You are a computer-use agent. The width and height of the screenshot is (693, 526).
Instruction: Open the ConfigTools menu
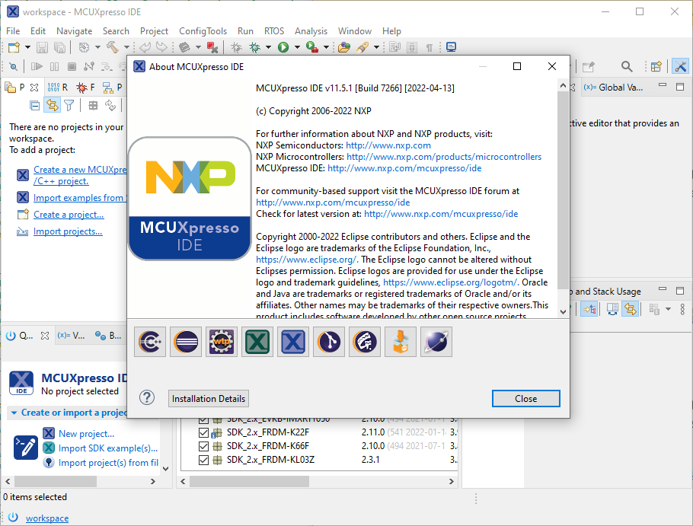(203, 31)
